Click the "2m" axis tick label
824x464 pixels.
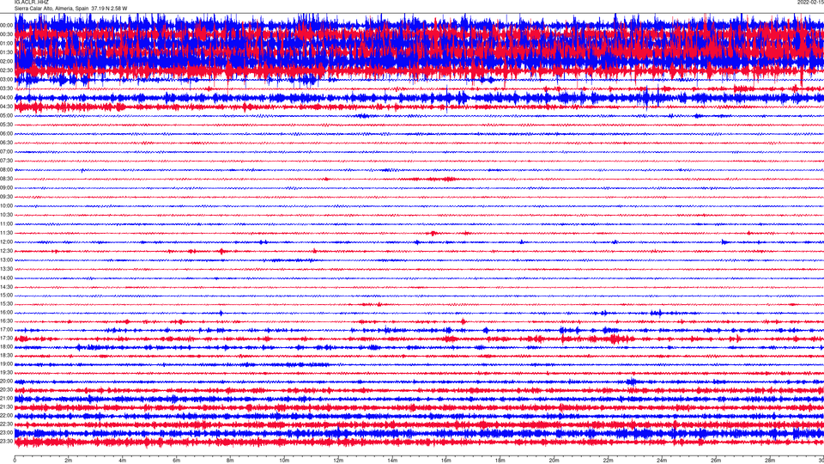click(69, 461)
